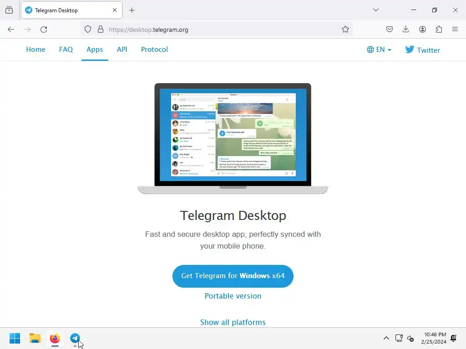Go to the Home nav item

click(35, 50)
